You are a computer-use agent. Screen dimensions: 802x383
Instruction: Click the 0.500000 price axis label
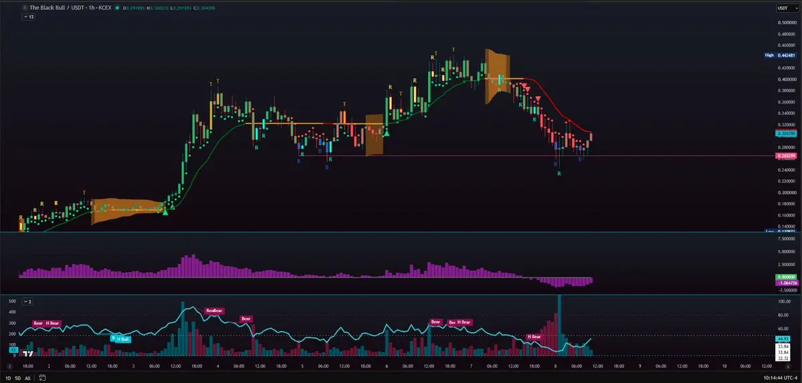(x=787, y=23)
